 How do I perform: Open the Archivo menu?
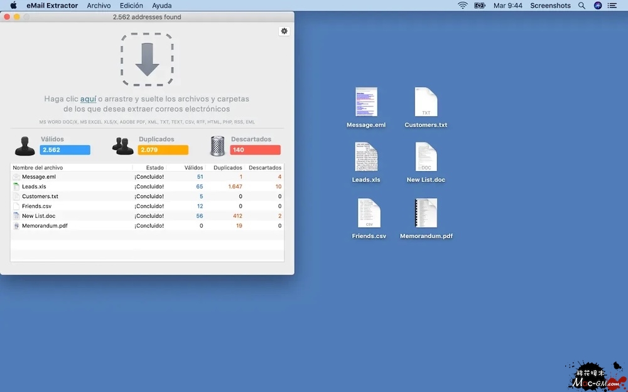(99, 6)
